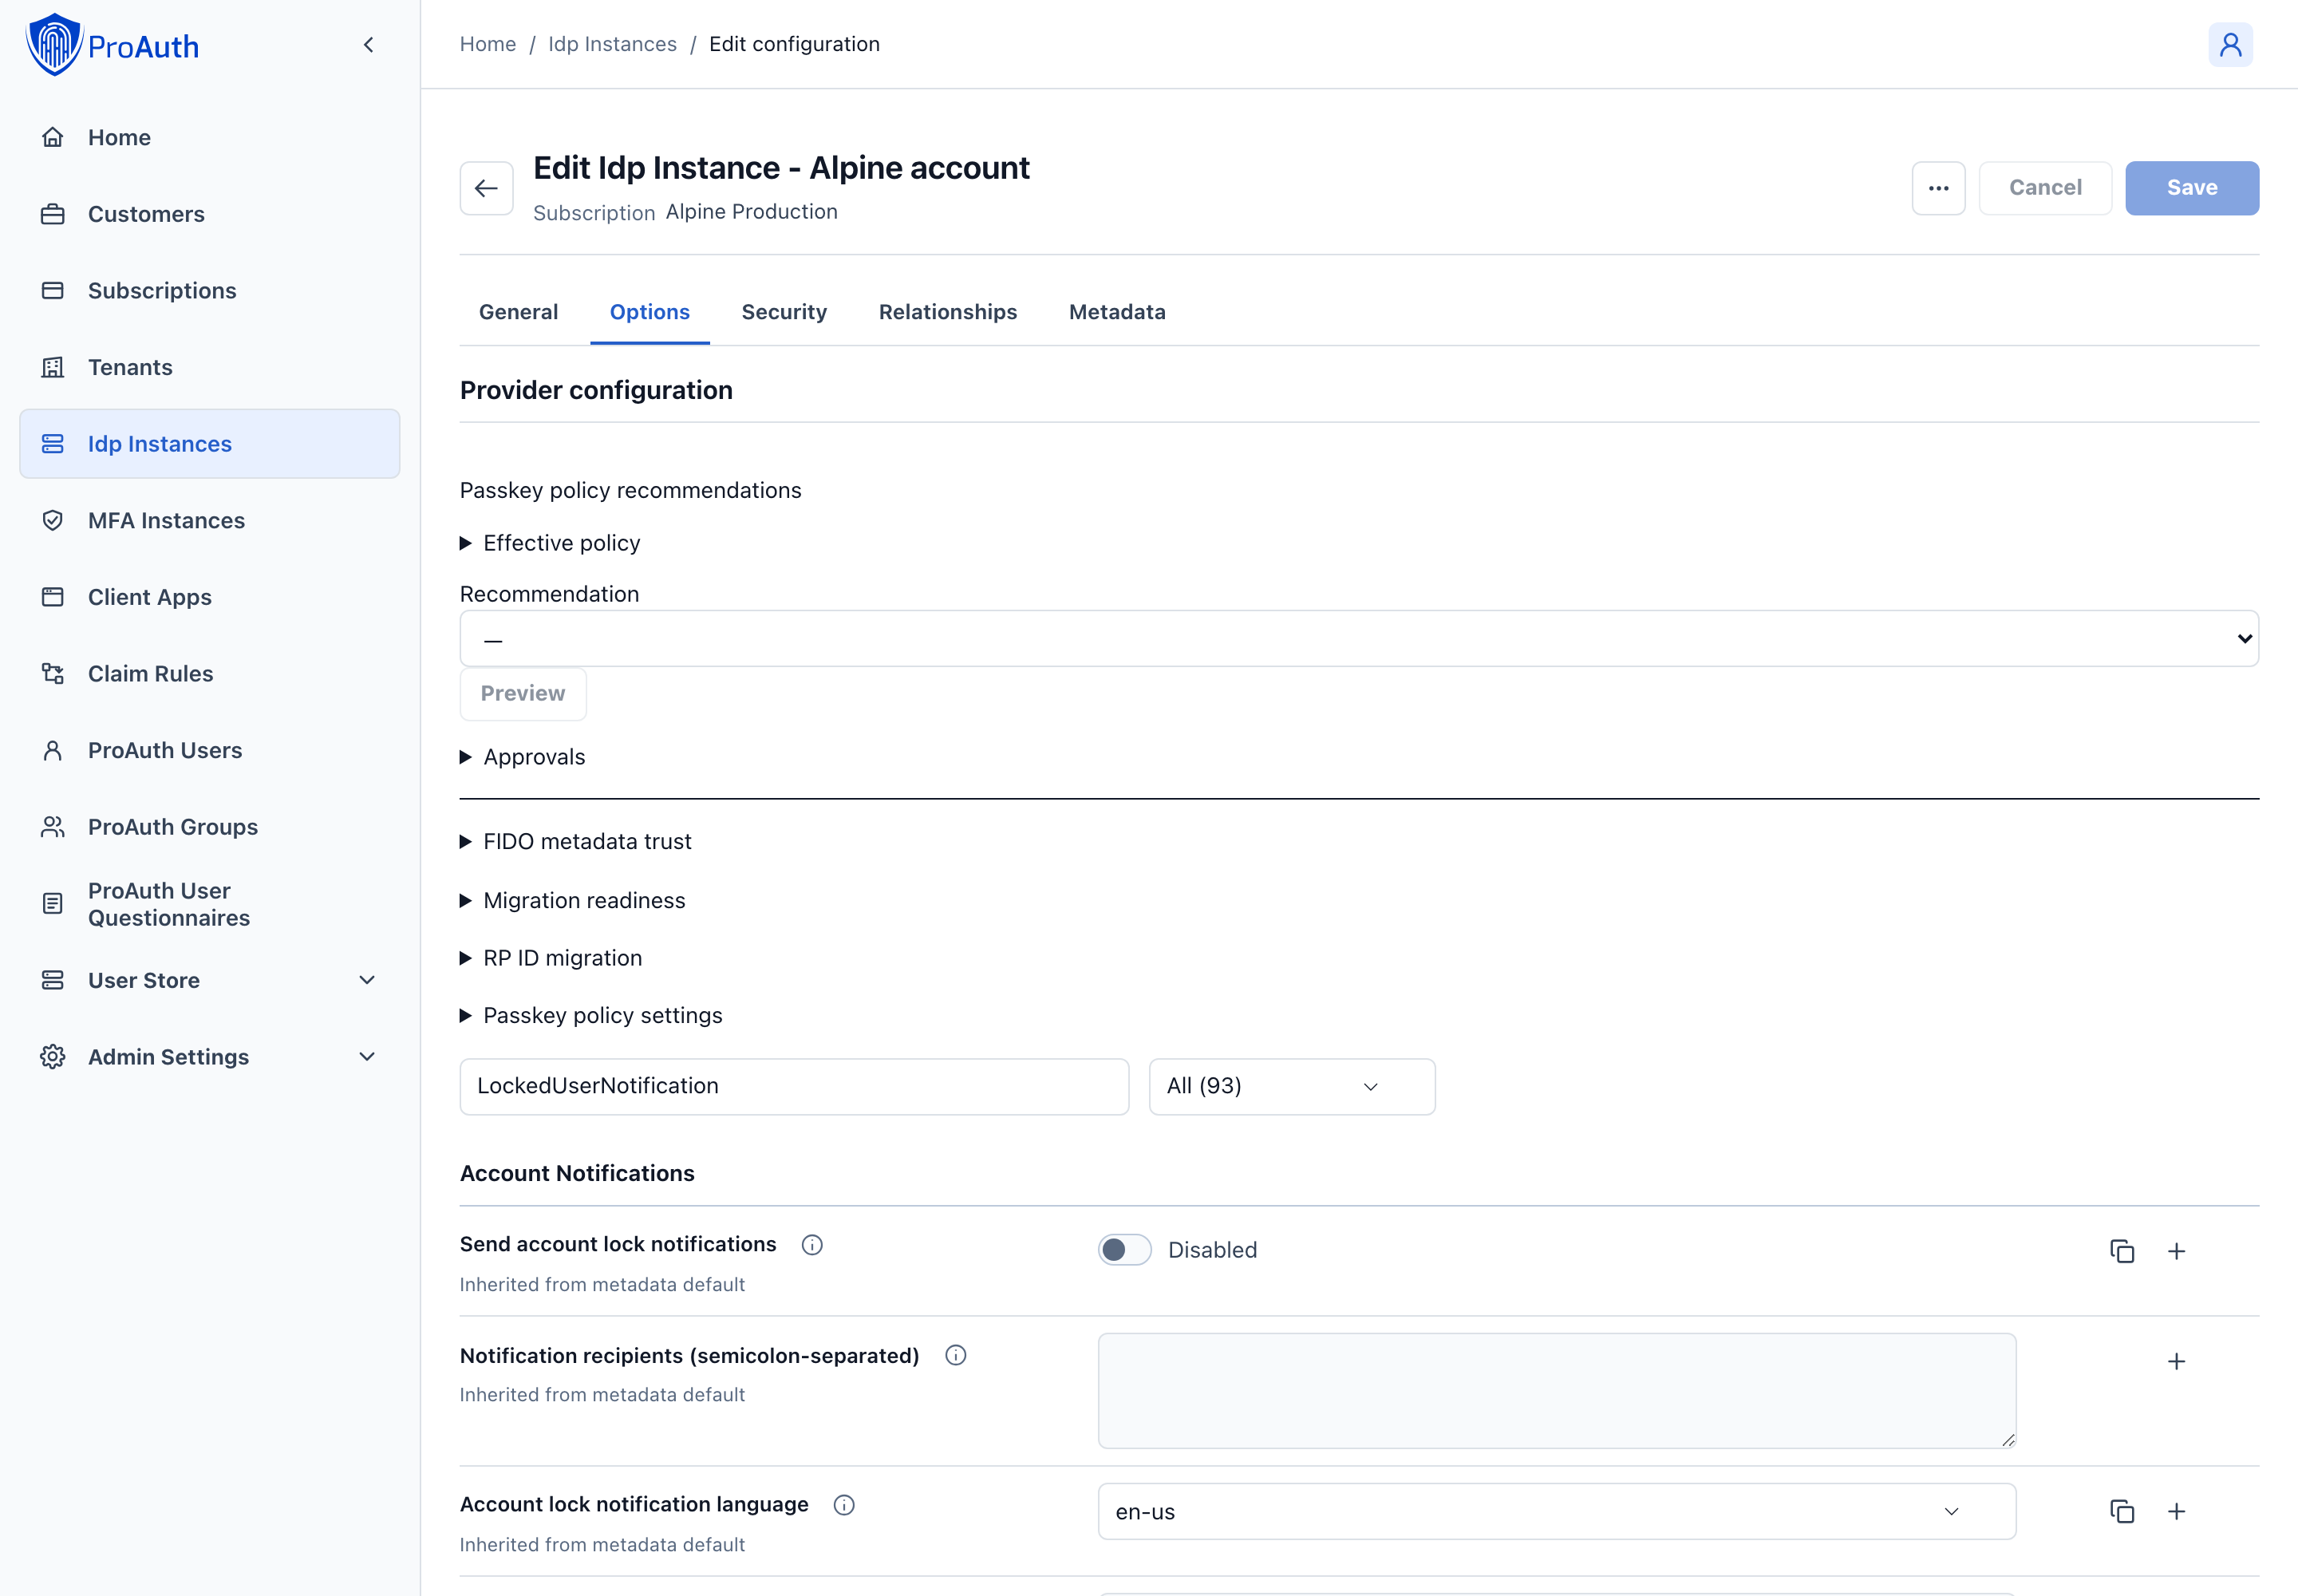Expand User Store submenu
The height and width of the screenshot is (1596, 2298).
tap(210, 981)
